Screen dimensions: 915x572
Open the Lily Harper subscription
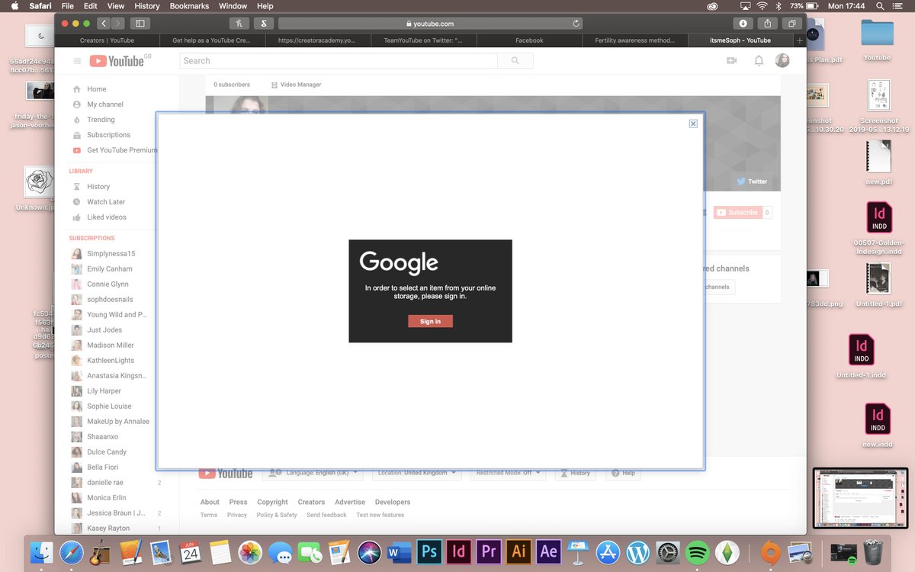[x=104, y=391]
